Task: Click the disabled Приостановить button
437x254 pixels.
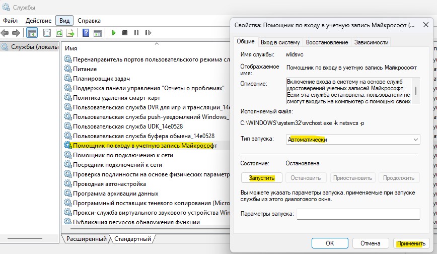Action: 352,178
